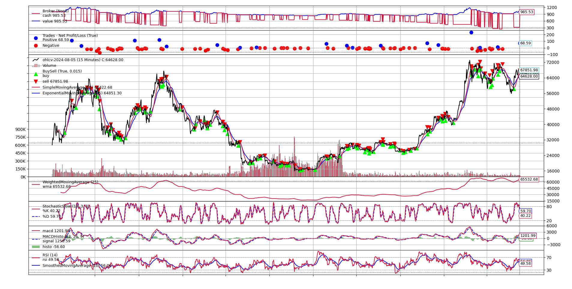Click the highest blue profit dot in Trades panel
572x289 pixels.
pyautogui.click(x=471, y=32)
